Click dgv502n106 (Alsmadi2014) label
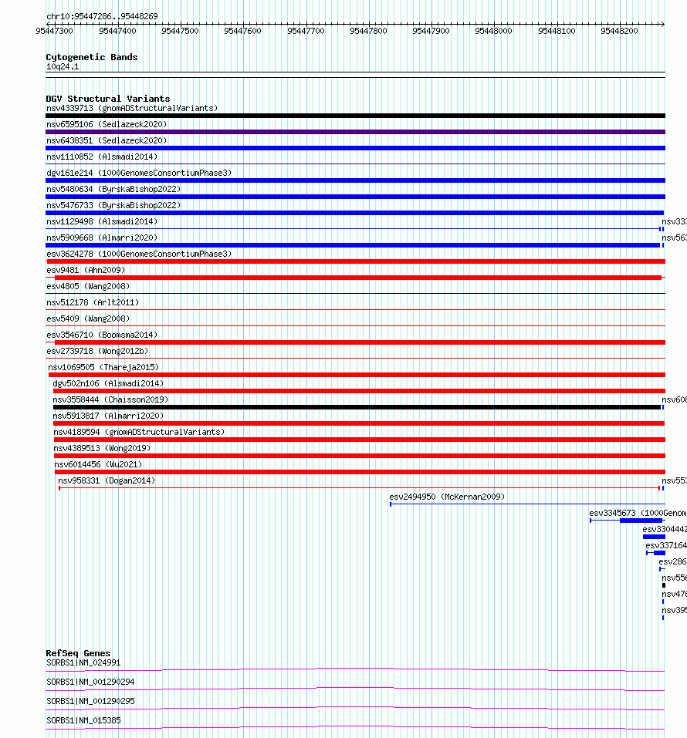687x738 pixels. [108, 383]
